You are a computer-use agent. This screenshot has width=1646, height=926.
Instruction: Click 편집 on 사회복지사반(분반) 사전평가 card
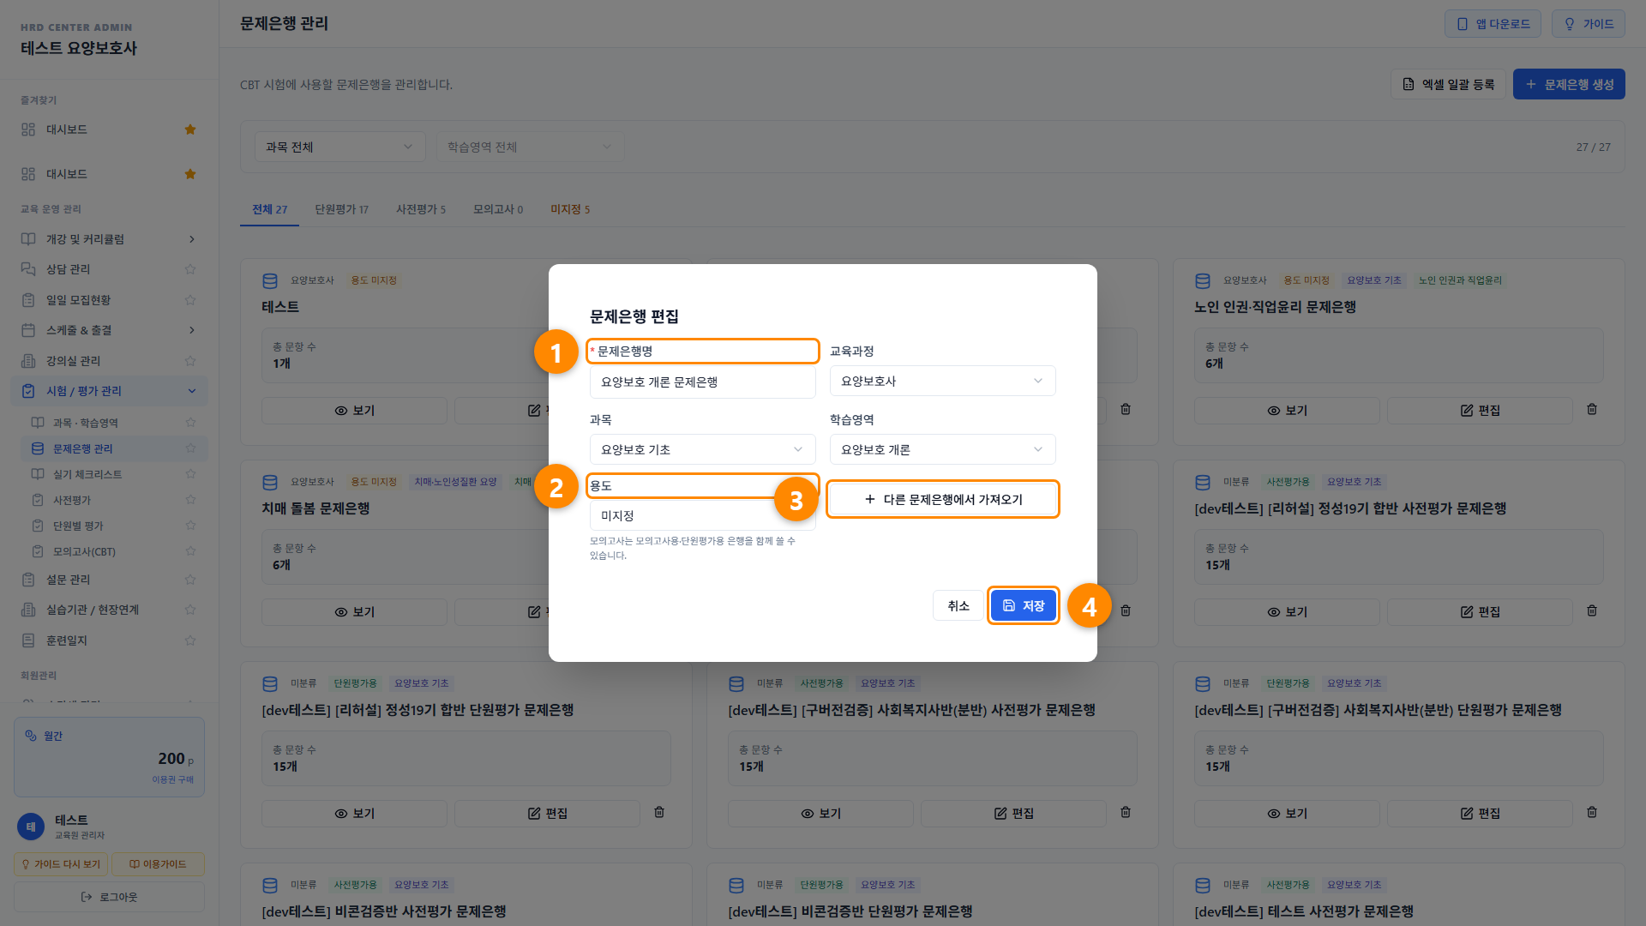tap(1013, 814)
